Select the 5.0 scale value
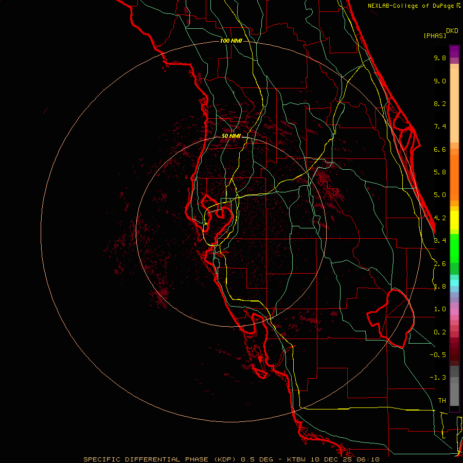 [x=440, y=195]
